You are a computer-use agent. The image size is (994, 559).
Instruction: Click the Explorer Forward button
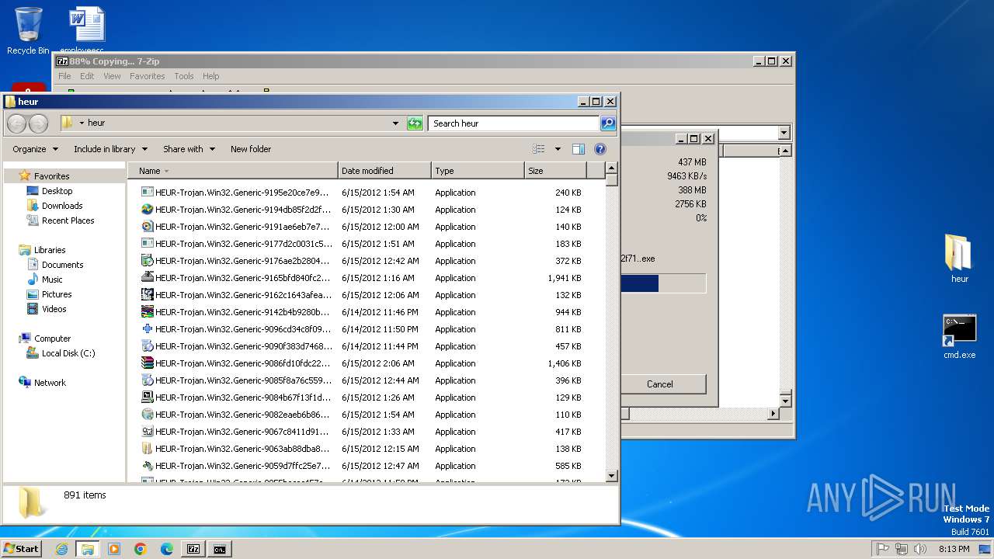coord(38,123)
